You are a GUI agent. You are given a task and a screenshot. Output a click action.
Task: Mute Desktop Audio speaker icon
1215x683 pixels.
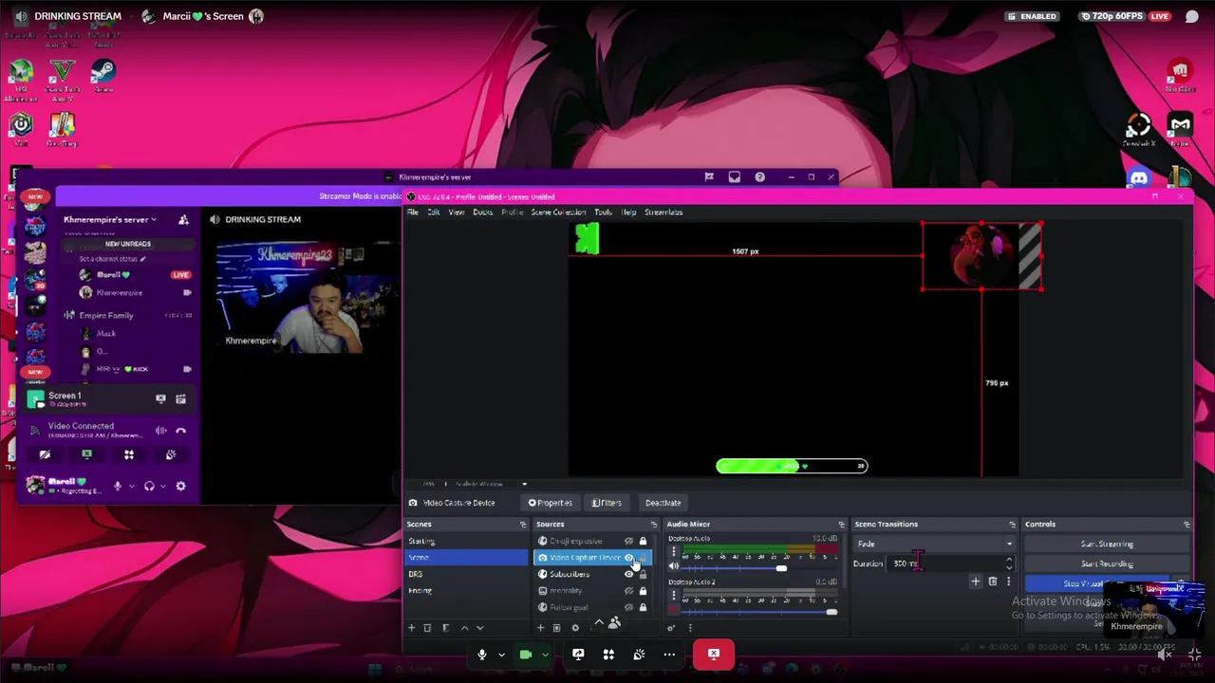tap(674, 566)
